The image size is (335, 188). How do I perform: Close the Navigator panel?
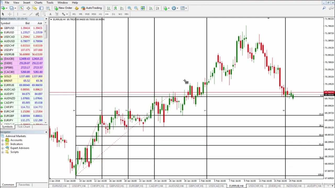[x=46, y=132]
